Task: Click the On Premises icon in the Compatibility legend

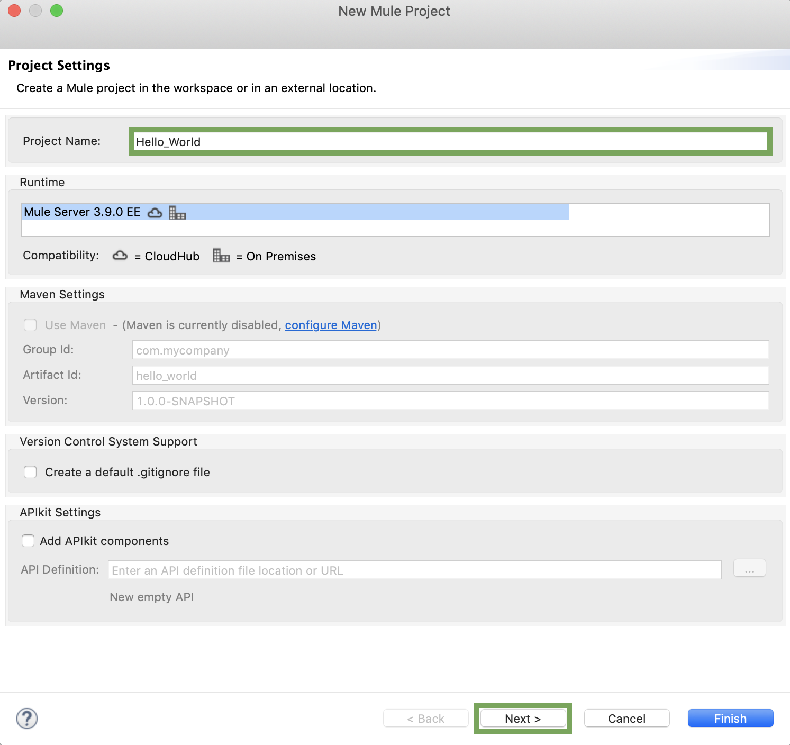Action: click(222, 256)
